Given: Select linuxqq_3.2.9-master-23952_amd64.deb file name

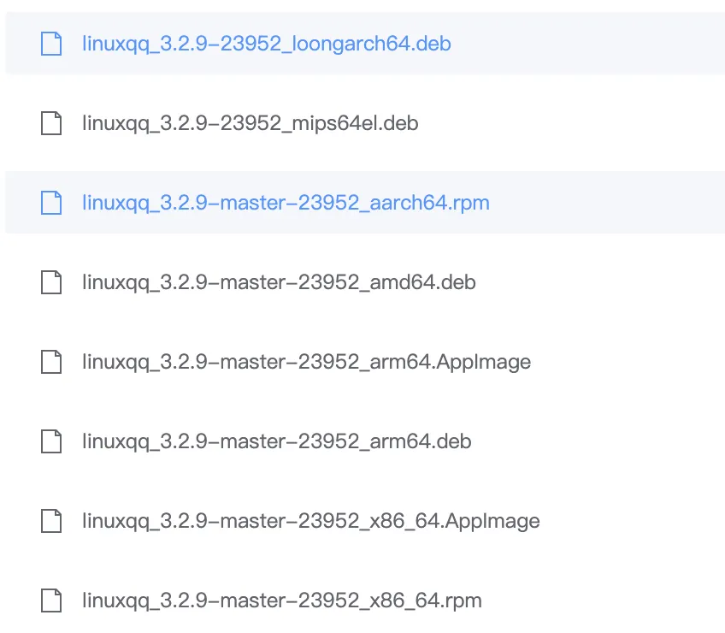Looking at the screenshot, I should (x=279, y=283).
